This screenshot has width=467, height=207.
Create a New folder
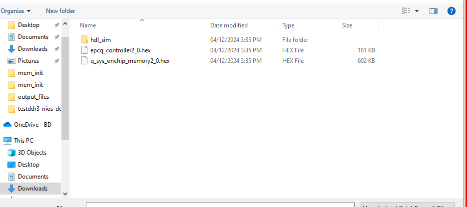pyautogui.click(x=60, y=10)
